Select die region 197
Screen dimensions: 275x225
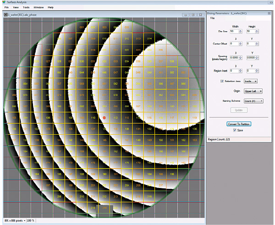48,185
